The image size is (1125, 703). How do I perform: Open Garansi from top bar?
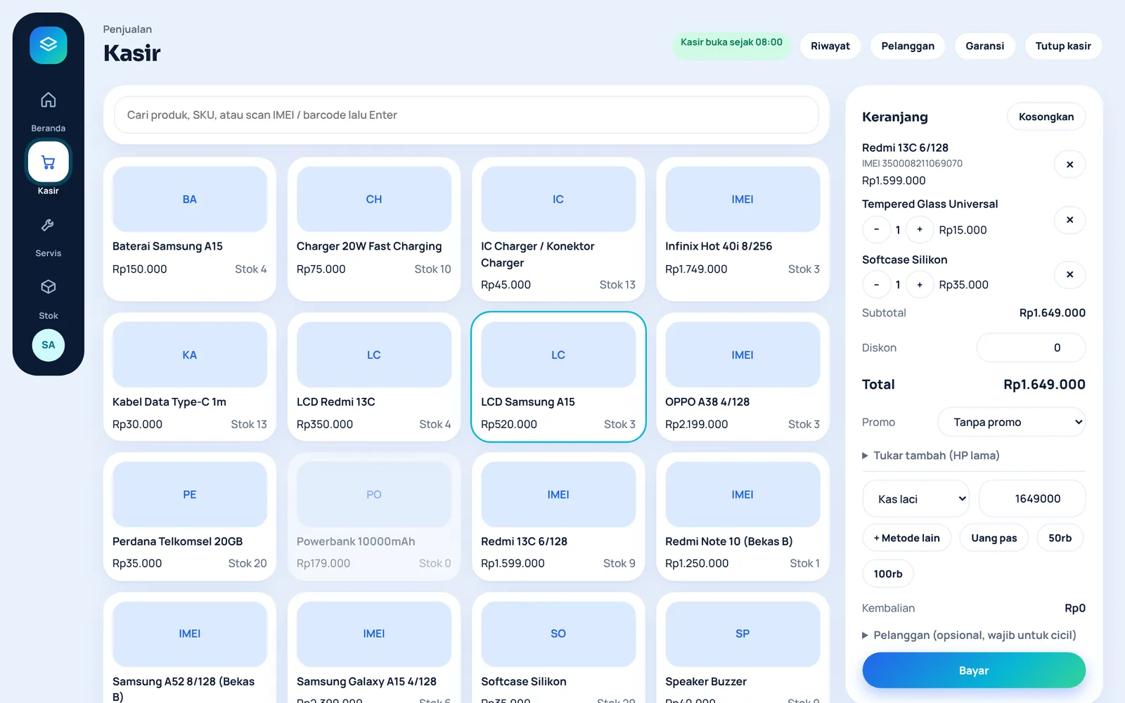pos(985,46)
